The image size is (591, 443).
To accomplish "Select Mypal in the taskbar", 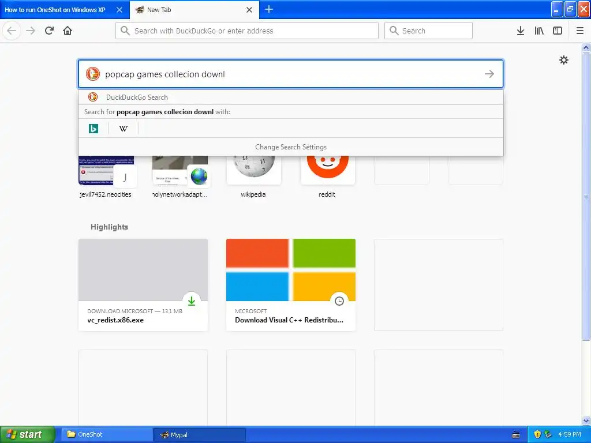I will point(200,435).
